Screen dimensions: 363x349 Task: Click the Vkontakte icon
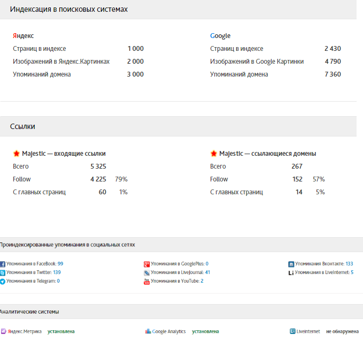pos(291,264)
